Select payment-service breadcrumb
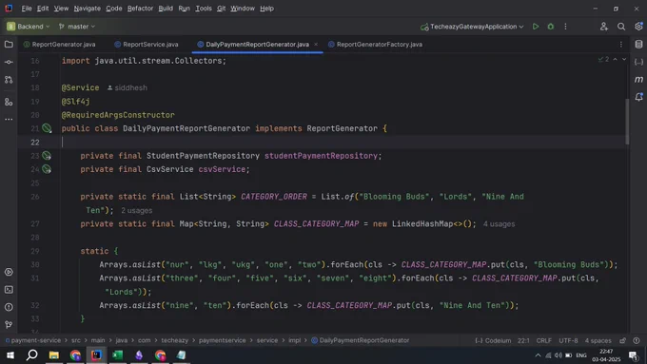 point(33,340)
